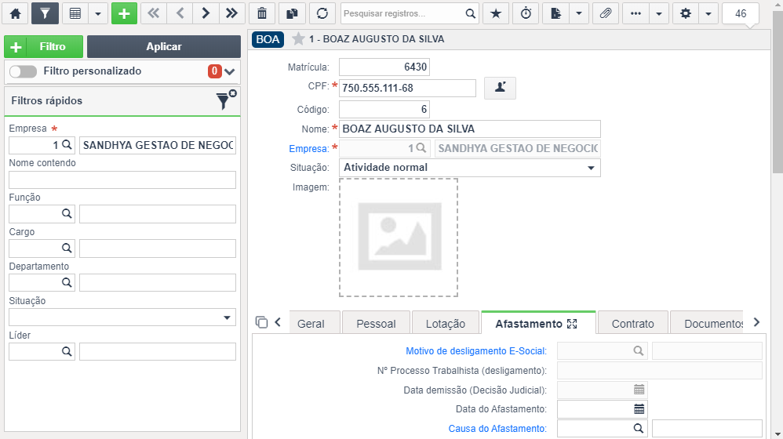Open Data do Afastamento calendar
The height and width of the screenshot is (439, 783).
[x=639, y=409]
